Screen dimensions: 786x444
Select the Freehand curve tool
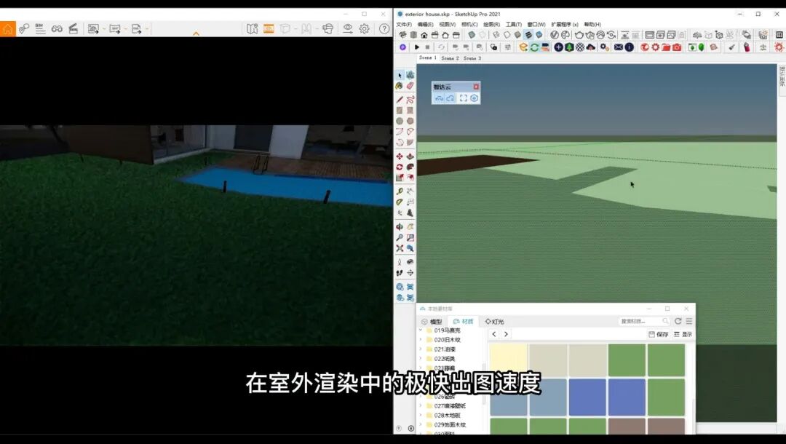(410, 100)
